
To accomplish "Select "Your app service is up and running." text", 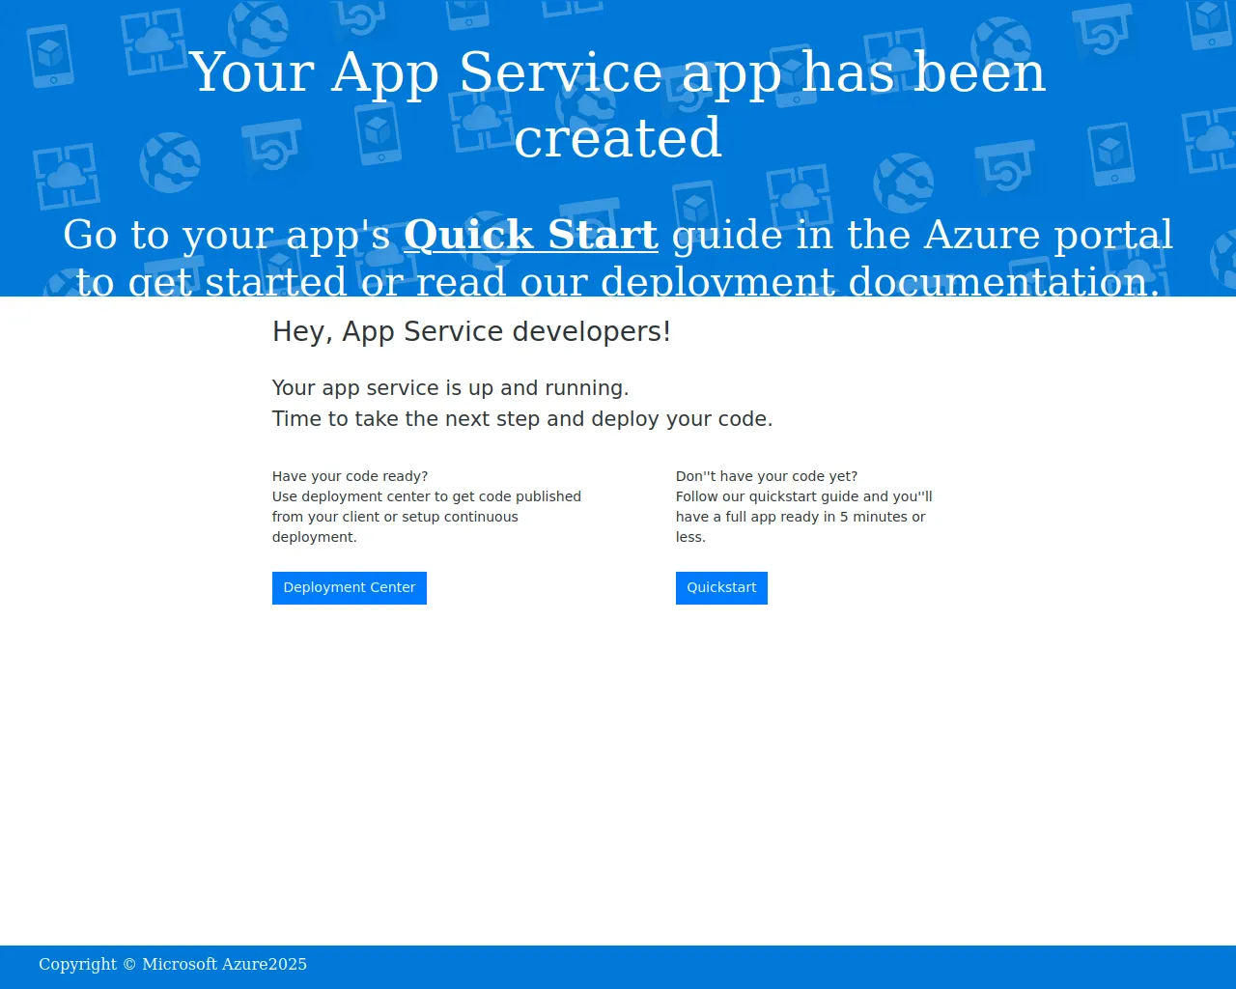I will (x=450, y=388).
